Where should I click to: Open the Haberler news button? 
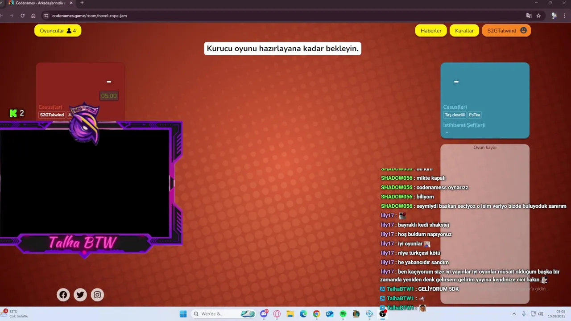tap(431, 31)
